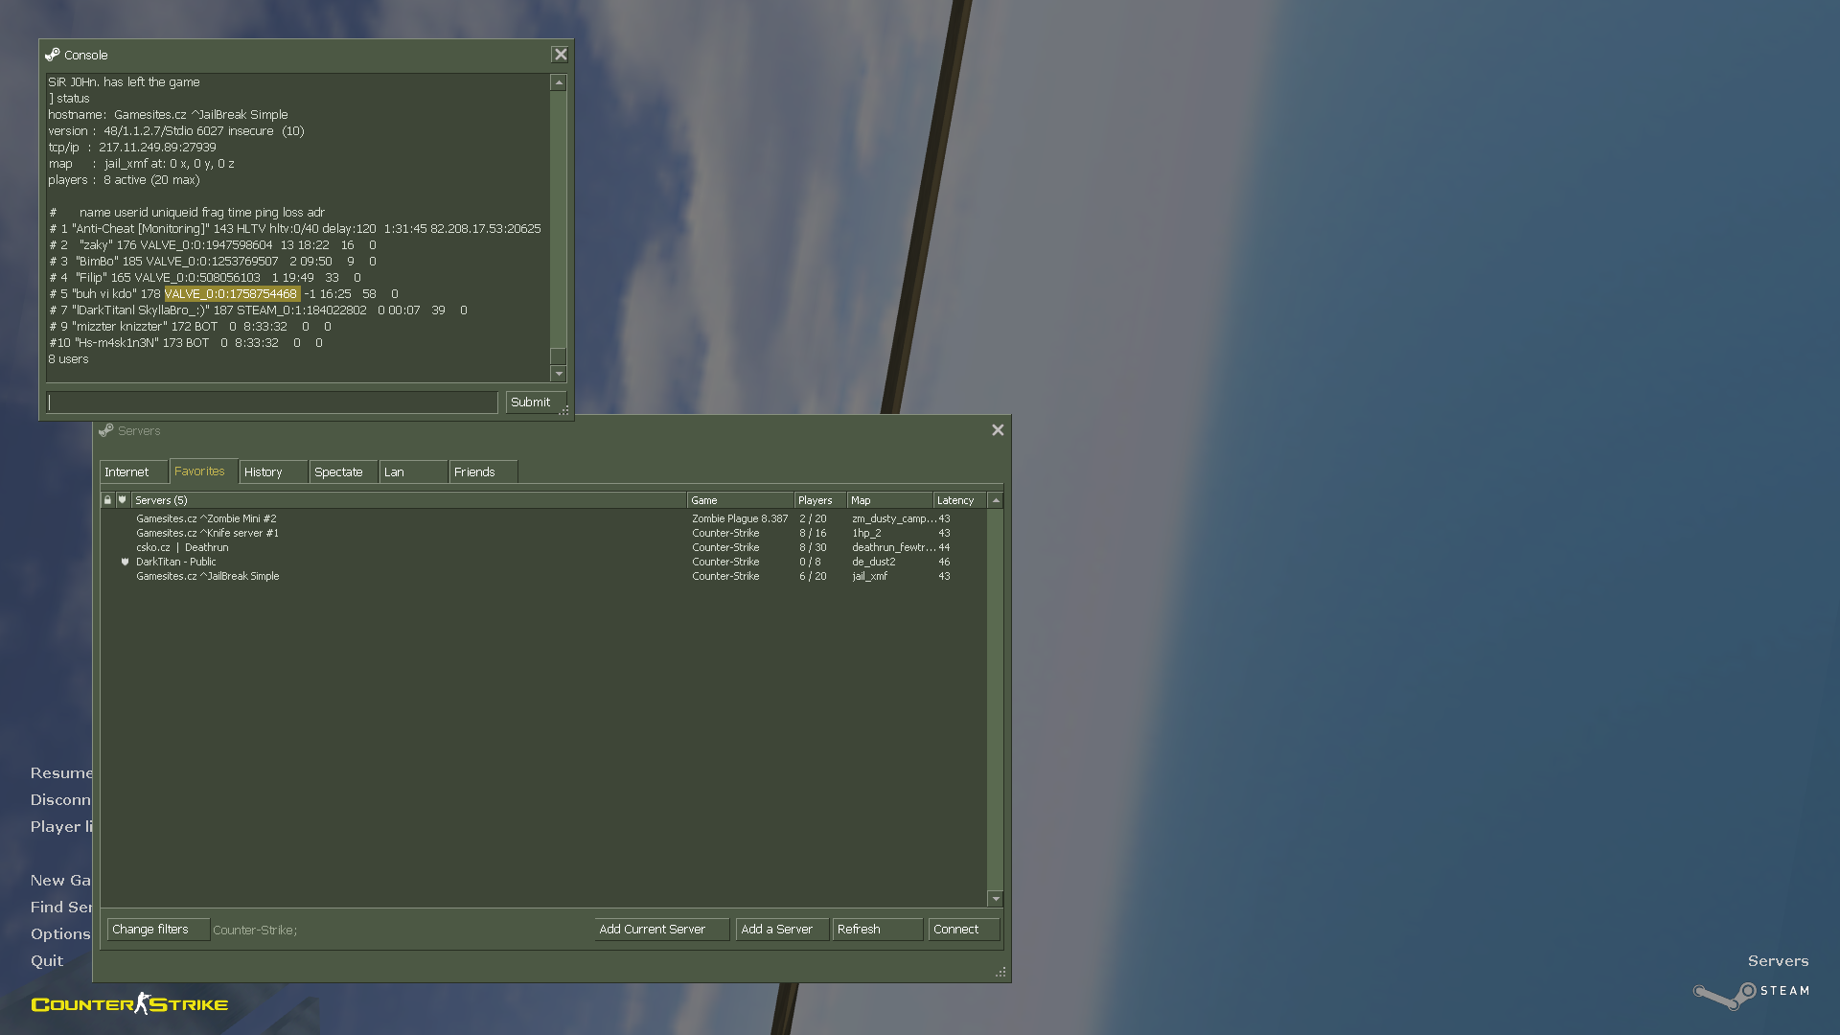Viewport: 1840px width, 1035px height.
Task: Sort servers by the Latency column
Action: (x=959, y=500)
